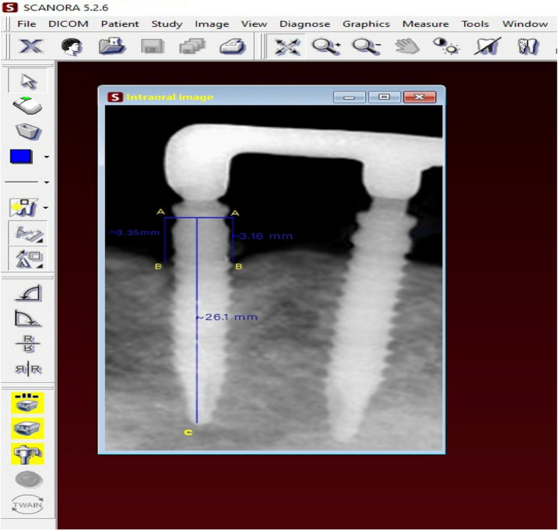Open the Tools menu
The height and width of the screenshot is (530, 558).
(x=475, y=24)
